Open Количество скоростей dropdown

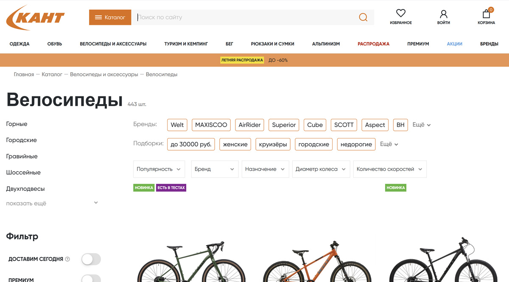point(390,169)
